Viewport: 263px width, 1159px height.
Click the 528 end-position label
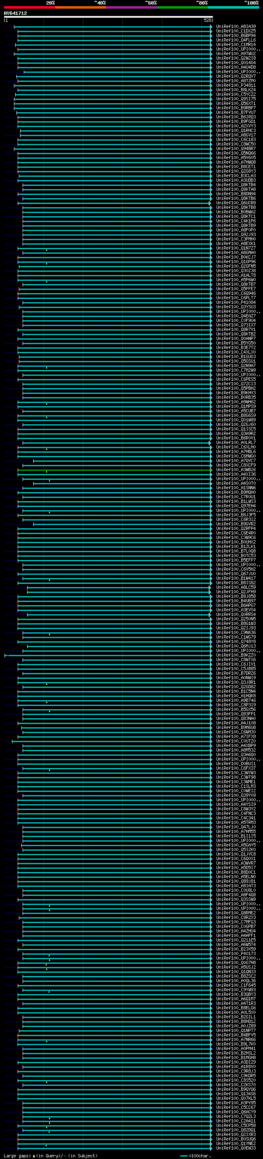[207, 20]
